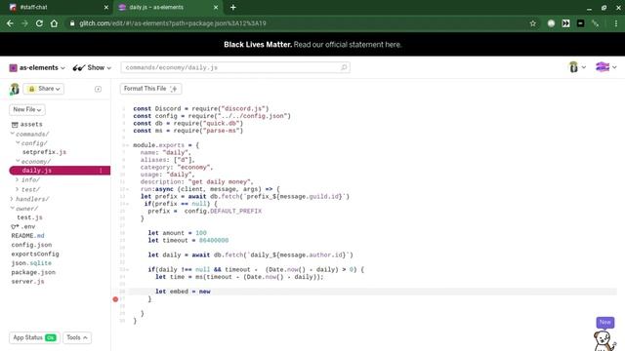Collapse the owner/ folder
This screenshot has height=351, width=625.
24,209
